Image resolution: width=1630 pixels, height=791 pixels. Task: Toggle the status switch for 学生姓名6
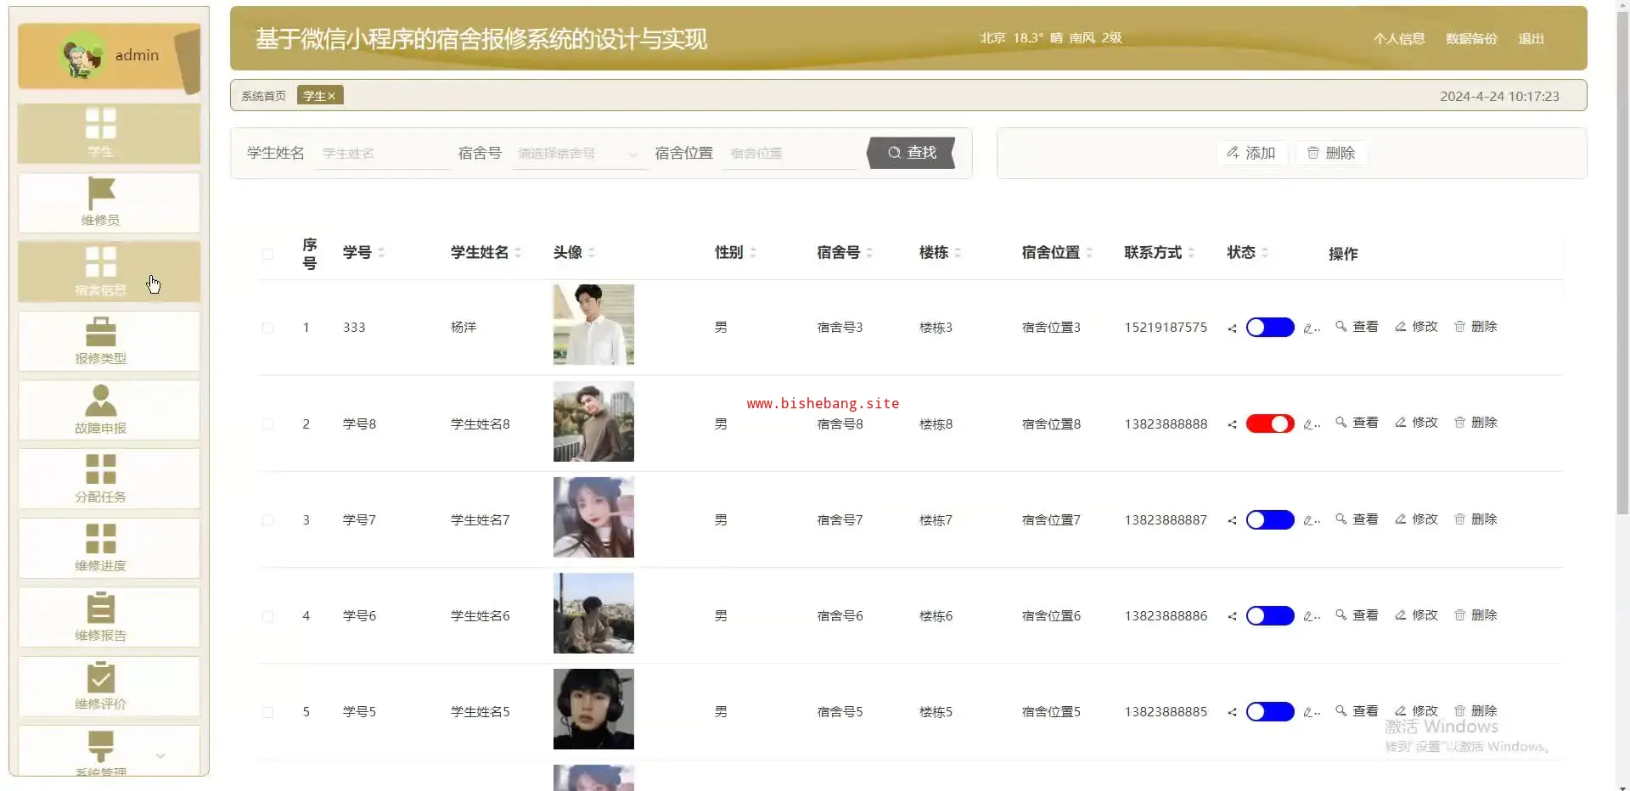(x=1270, y=615)
